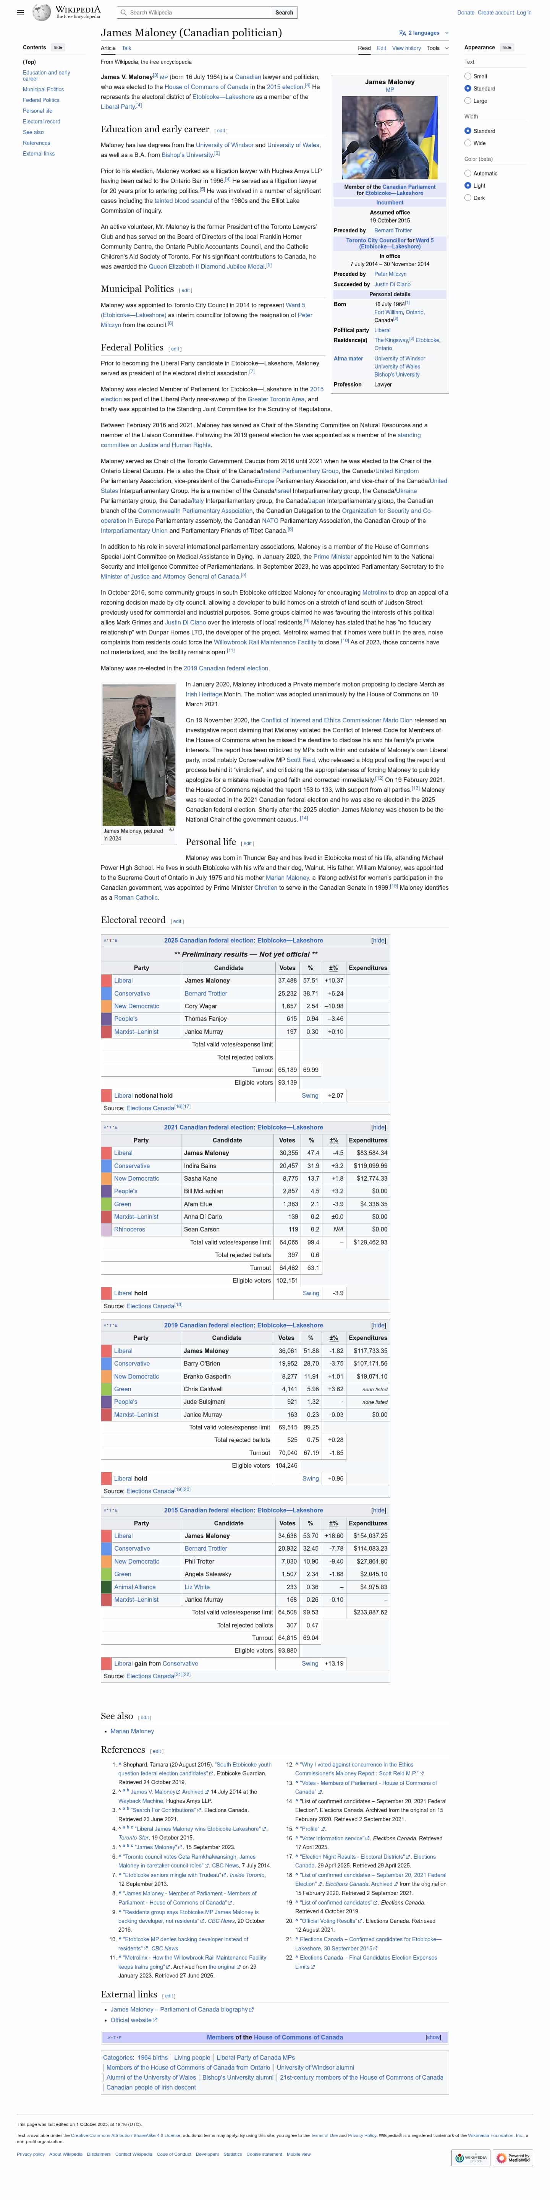
Task: Choose the Automatic color mode
Action: 468,174
